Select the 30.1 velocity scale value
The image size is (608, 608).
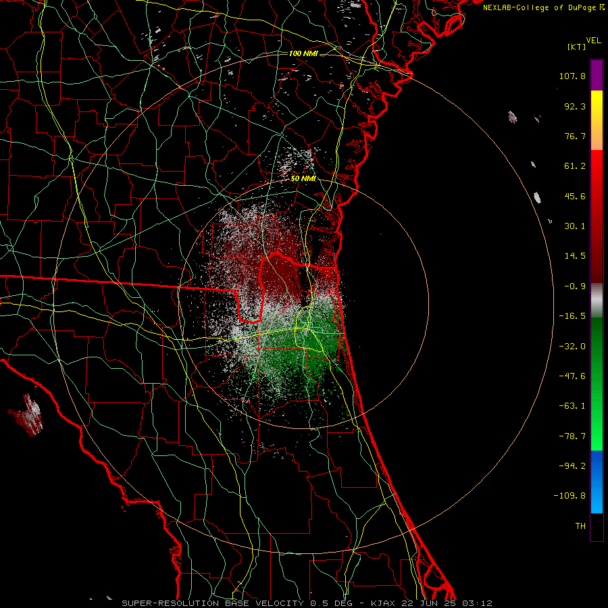tap(575, 226)
